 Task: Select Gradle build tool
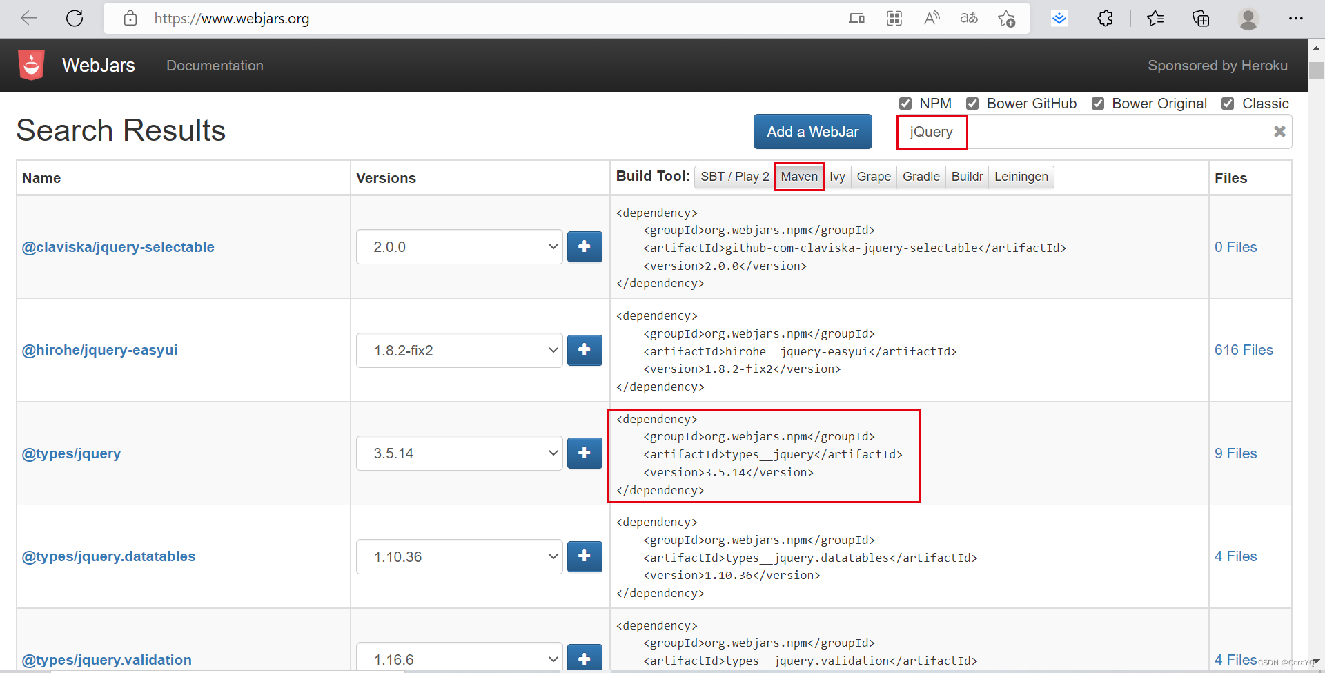tap(921, 177)
